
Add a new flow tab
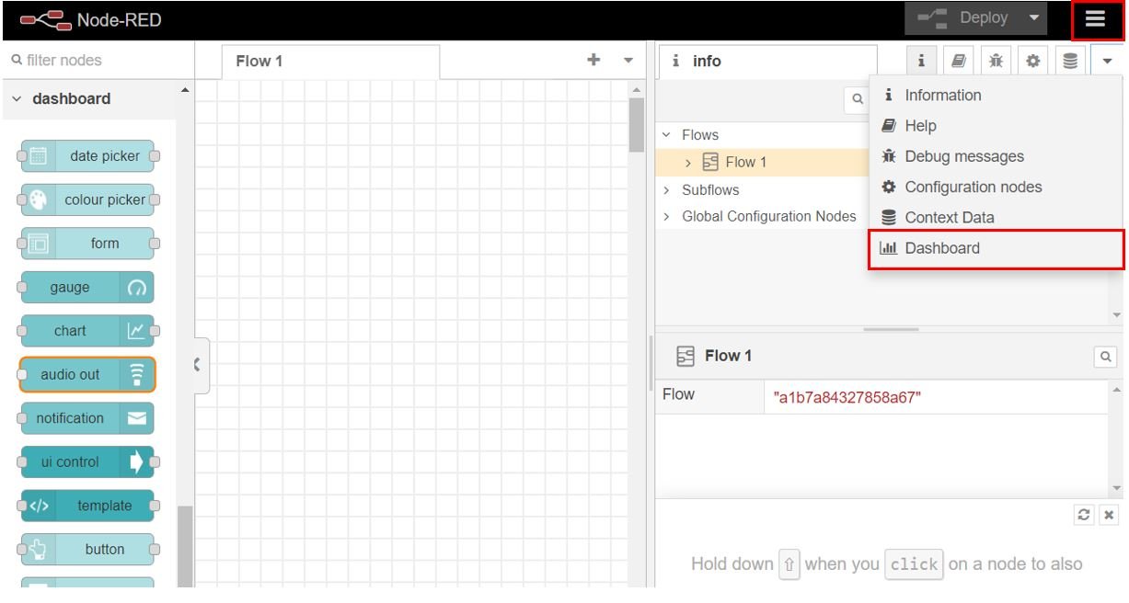tap(593, 60)
